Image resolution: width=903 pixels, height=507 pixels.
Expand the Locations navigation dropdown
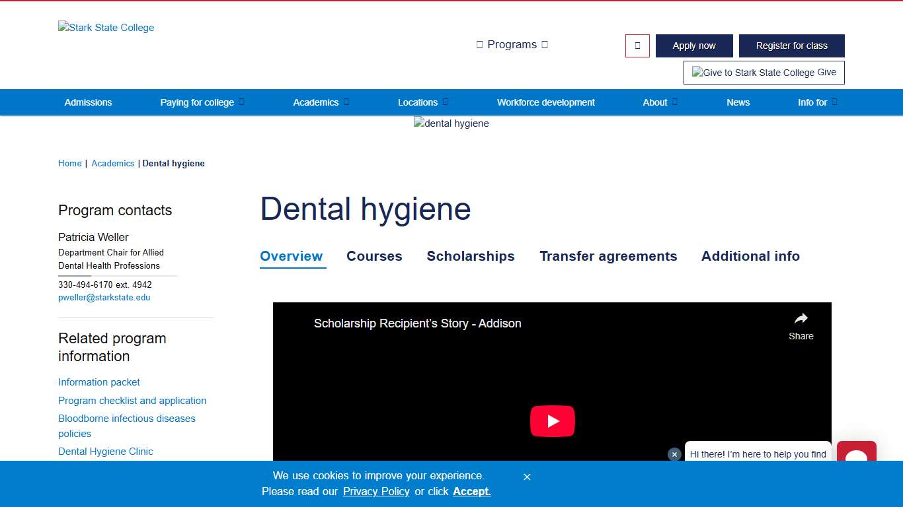422,102
